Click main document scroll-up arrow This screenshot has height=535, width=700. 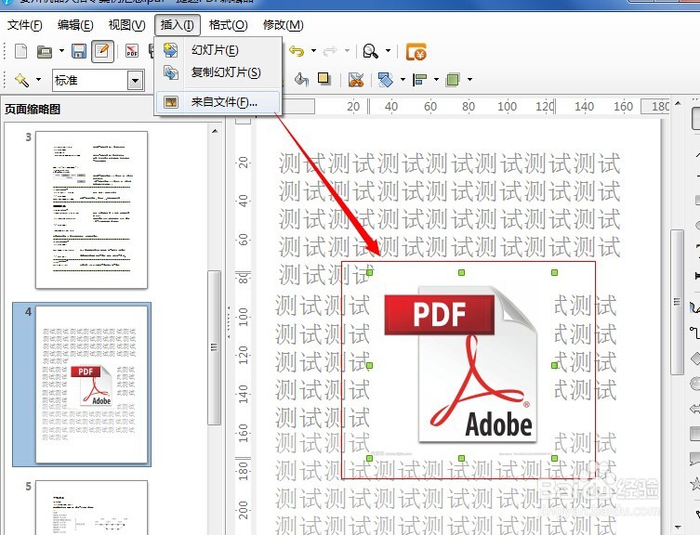click(x=678, y=103)
